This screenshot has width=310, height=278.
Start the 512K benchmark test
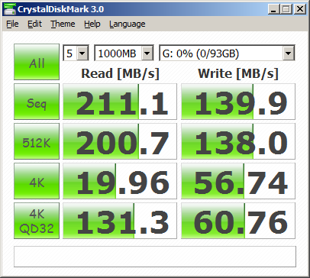coord(37,141)
